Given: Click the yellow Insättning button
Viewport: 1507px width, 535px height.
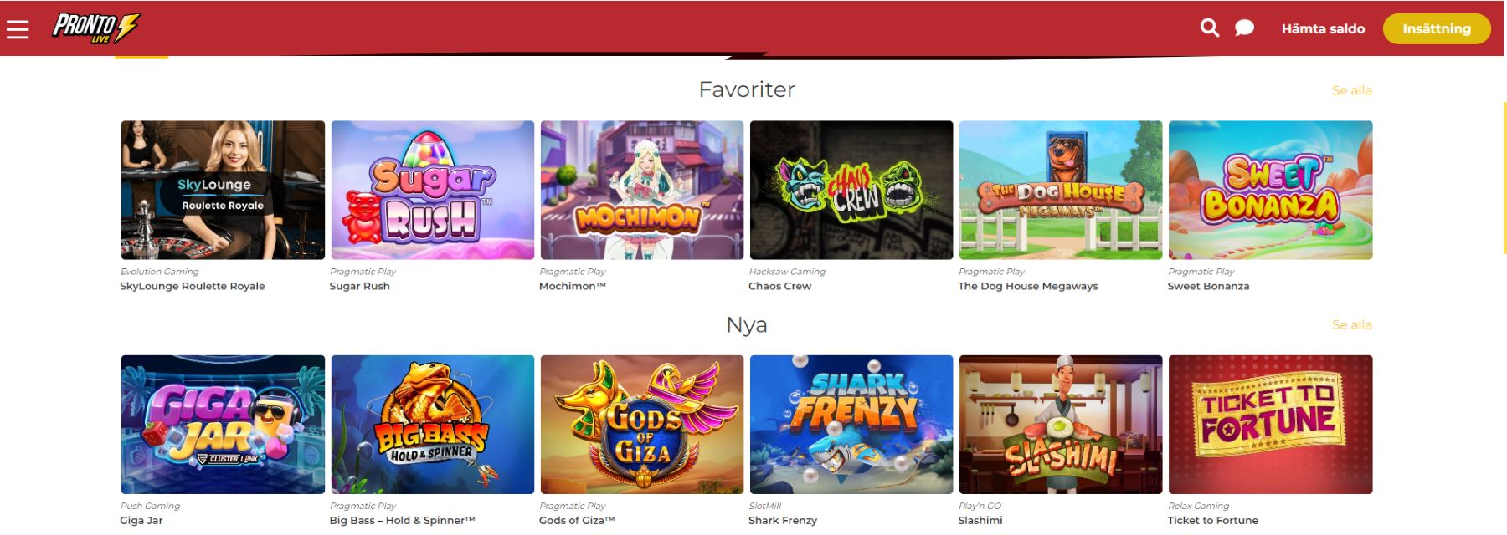Looking at the screenshot, I should 1437,28.
